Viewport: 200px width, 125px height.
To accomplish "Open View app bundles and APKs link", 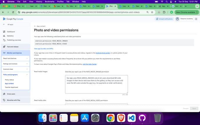I will click(44, 49).
